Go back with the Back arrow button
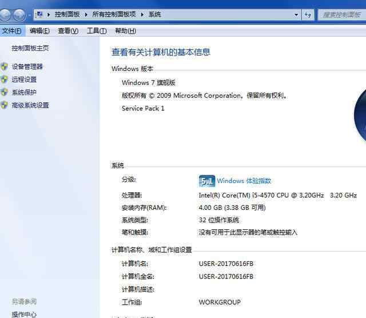The width and height of the screenshot is (366, 318). click(x=5, y=15)
